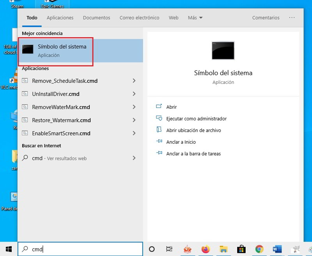Click Anclar a la barra de tareas

[193, 154]
